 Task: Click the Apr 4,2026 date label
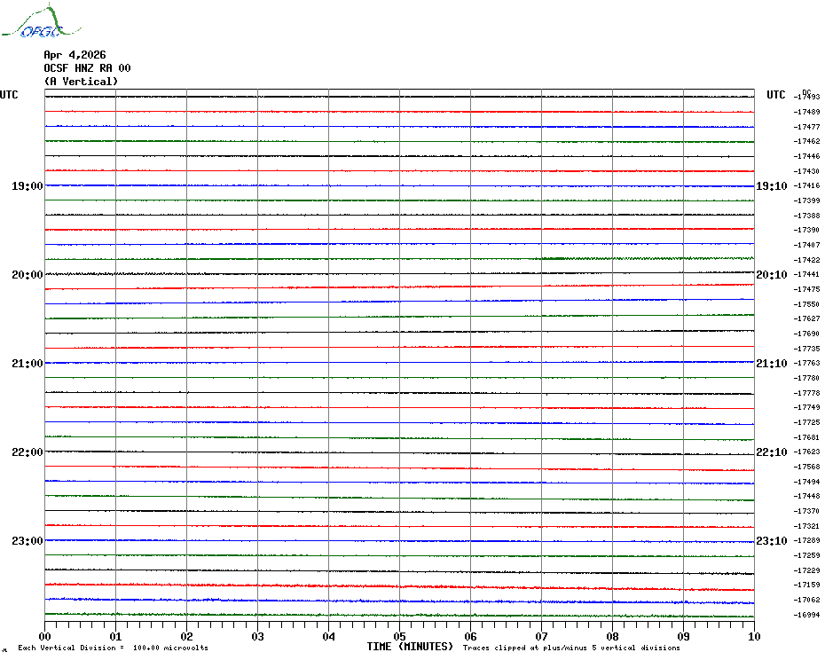coord(75,55)
